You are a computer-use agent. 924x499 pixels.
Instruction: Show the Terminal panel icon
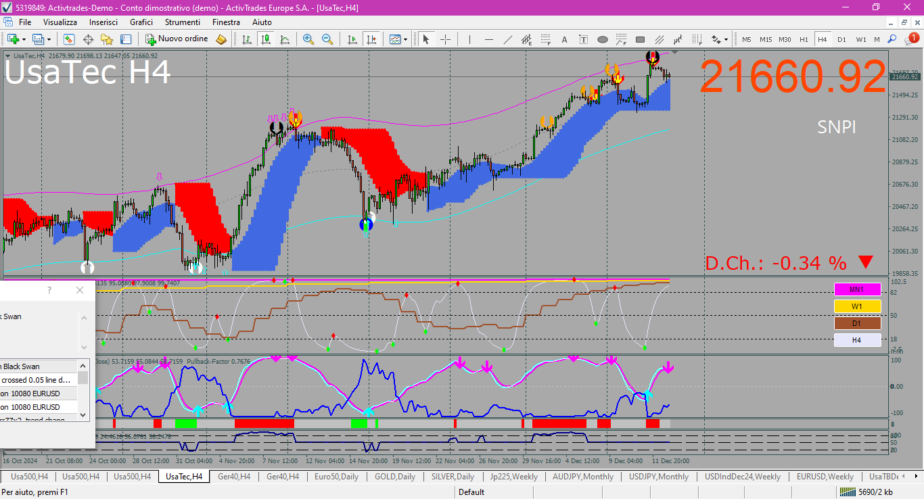point(126,39)
